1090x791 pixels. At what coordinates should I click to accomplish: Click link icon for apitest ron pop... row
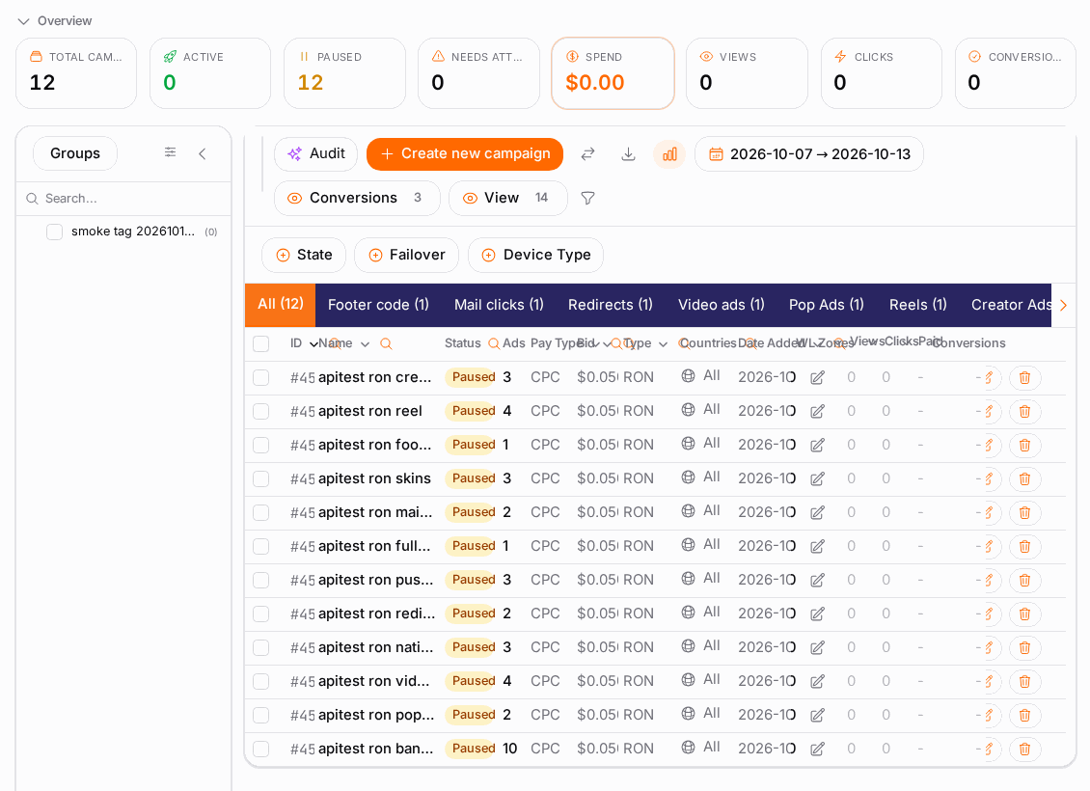990,715
